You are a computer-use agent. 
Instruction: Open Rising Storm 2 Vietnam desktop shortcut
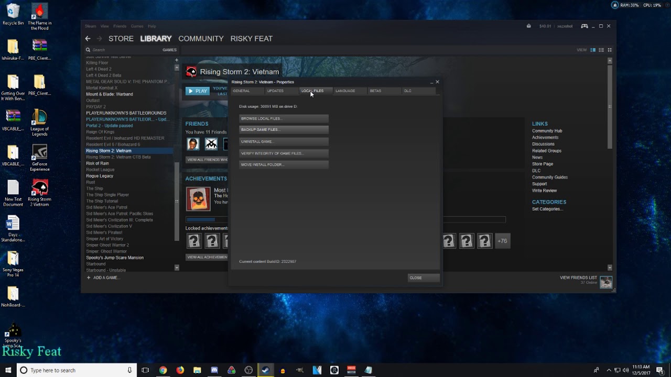click(39, 193)
